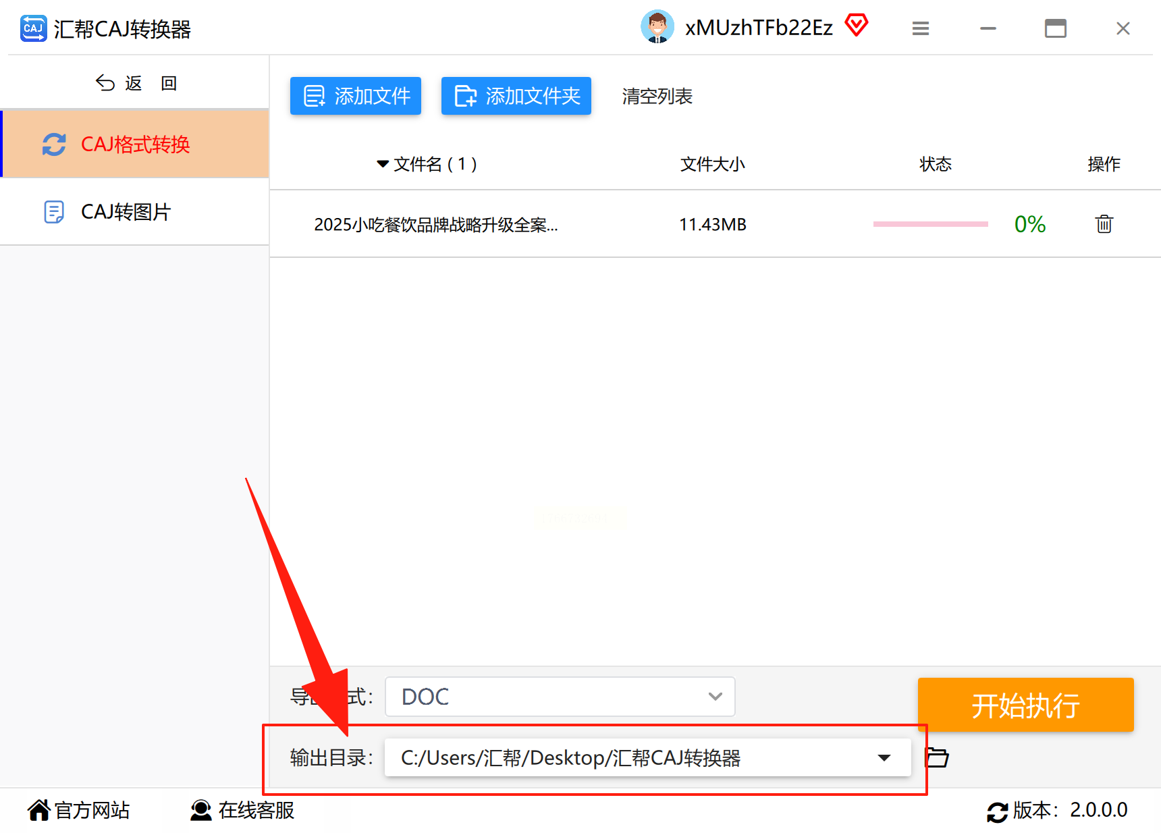Click the 0% status value
1161x833 pixels.
click(x=1030, y=224)
